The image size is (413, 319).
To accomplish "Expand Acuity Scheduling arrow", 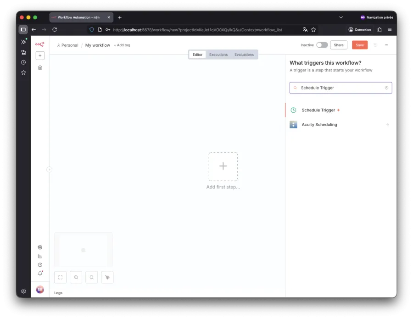I will tap(387, 125).
